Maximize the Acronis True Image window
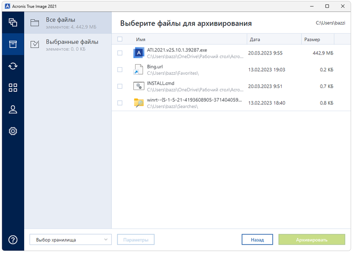Image resolution: width=352 pixels, height=253 pixels. point(327,6)
